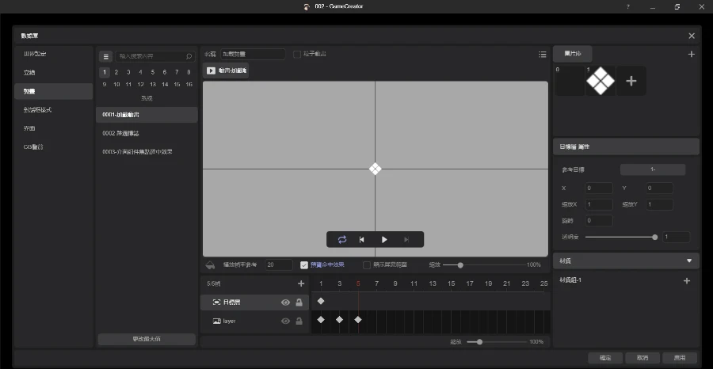Viewport: 713px width, 369px height.
Task: Enable the particle animation checkbox
Action: pyautogui.click(x=297, y=55)
